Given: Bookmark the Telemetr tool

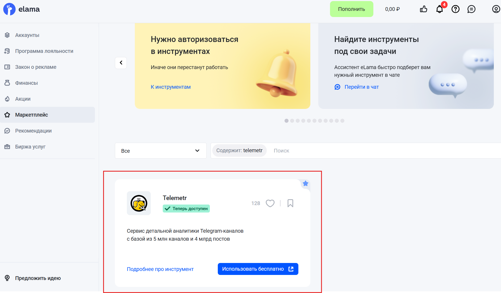Looking at the screenshot, I should (290, 203).
